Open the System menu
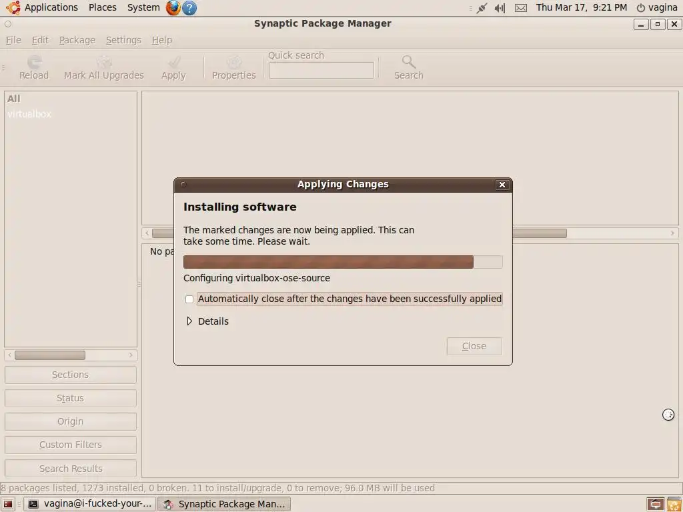The height and width of the screenshot is (512, 683). 143,7
